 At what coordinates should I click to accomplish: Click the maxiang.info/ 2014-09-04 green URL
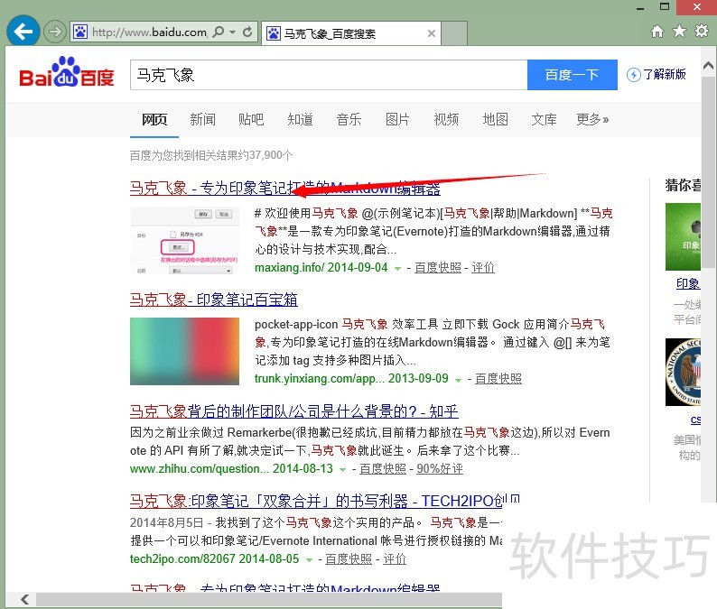321,268
